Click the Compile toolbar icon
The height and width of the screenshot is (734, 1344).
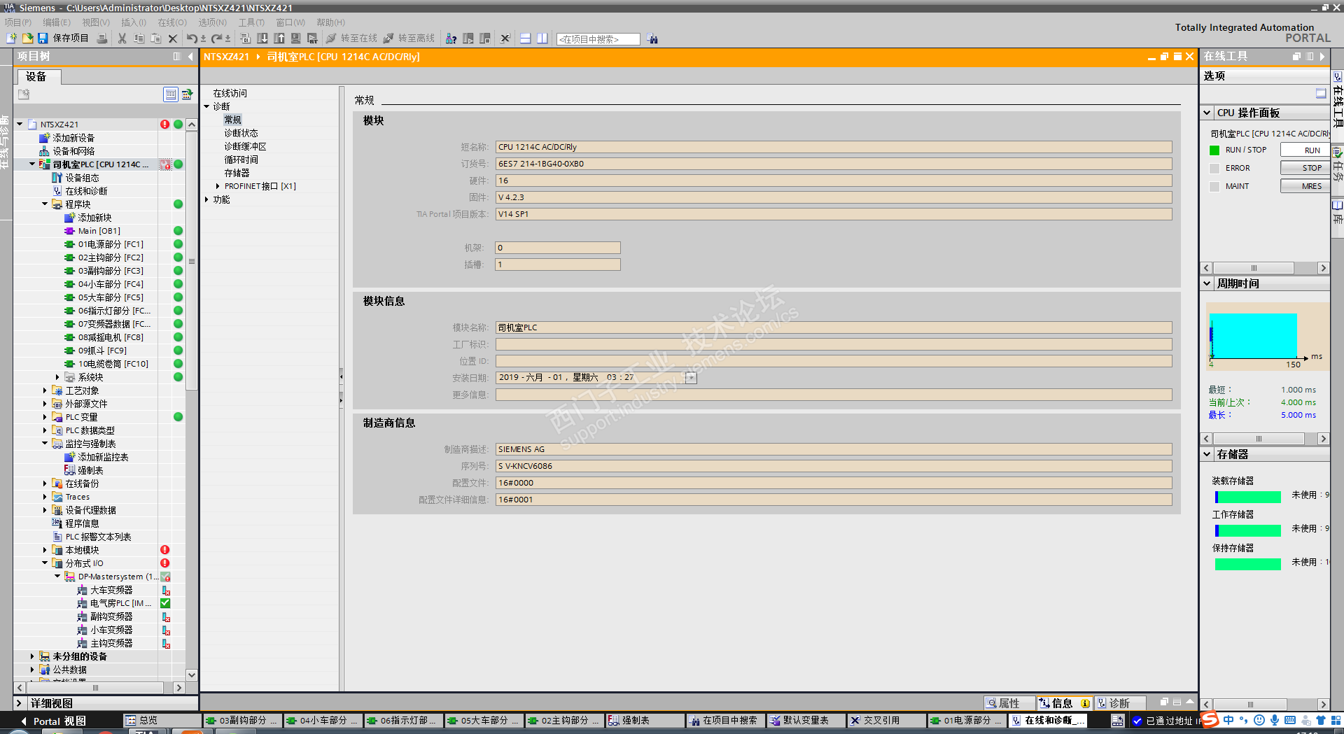click(245, 38)
